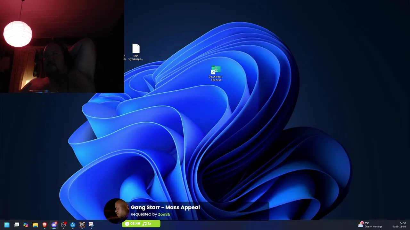Open Megabonk from the taskbar
The image size is (410, 230).
coord(82,225)
